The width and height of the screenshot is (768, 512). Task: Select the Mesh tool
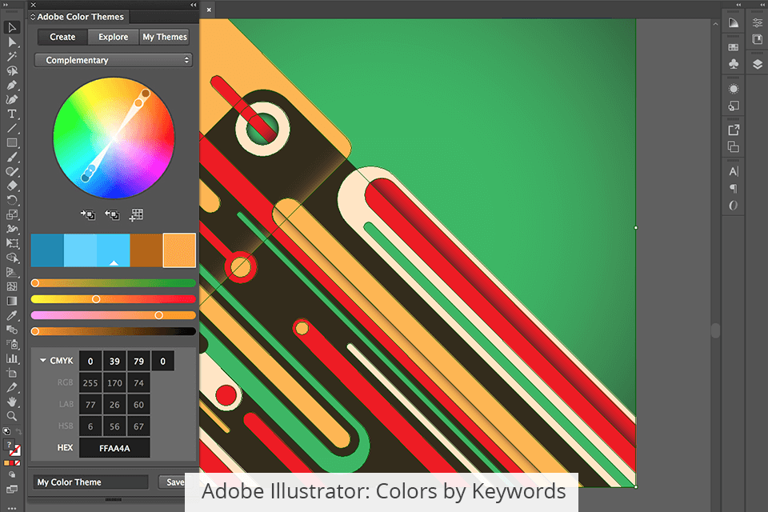[12, 286]
